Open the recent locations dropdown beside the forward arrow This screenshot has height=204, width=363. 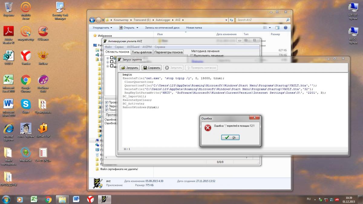[103, 20]
